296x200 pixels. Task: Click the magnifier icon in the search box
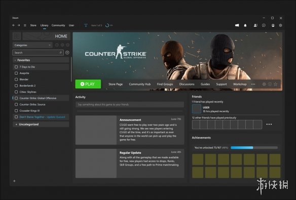coord(61,53)
